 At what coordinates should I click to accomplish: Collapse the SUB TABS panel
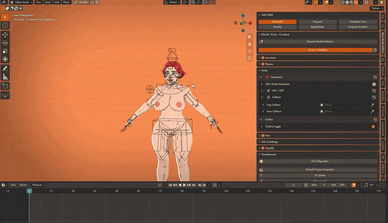pos(259,15)
